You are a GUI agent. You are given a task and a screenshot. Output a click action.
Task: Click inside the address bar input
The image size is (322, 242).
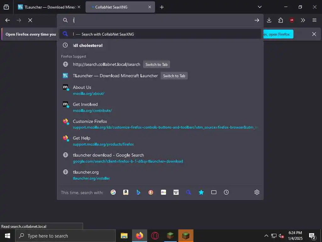(162, 20)
